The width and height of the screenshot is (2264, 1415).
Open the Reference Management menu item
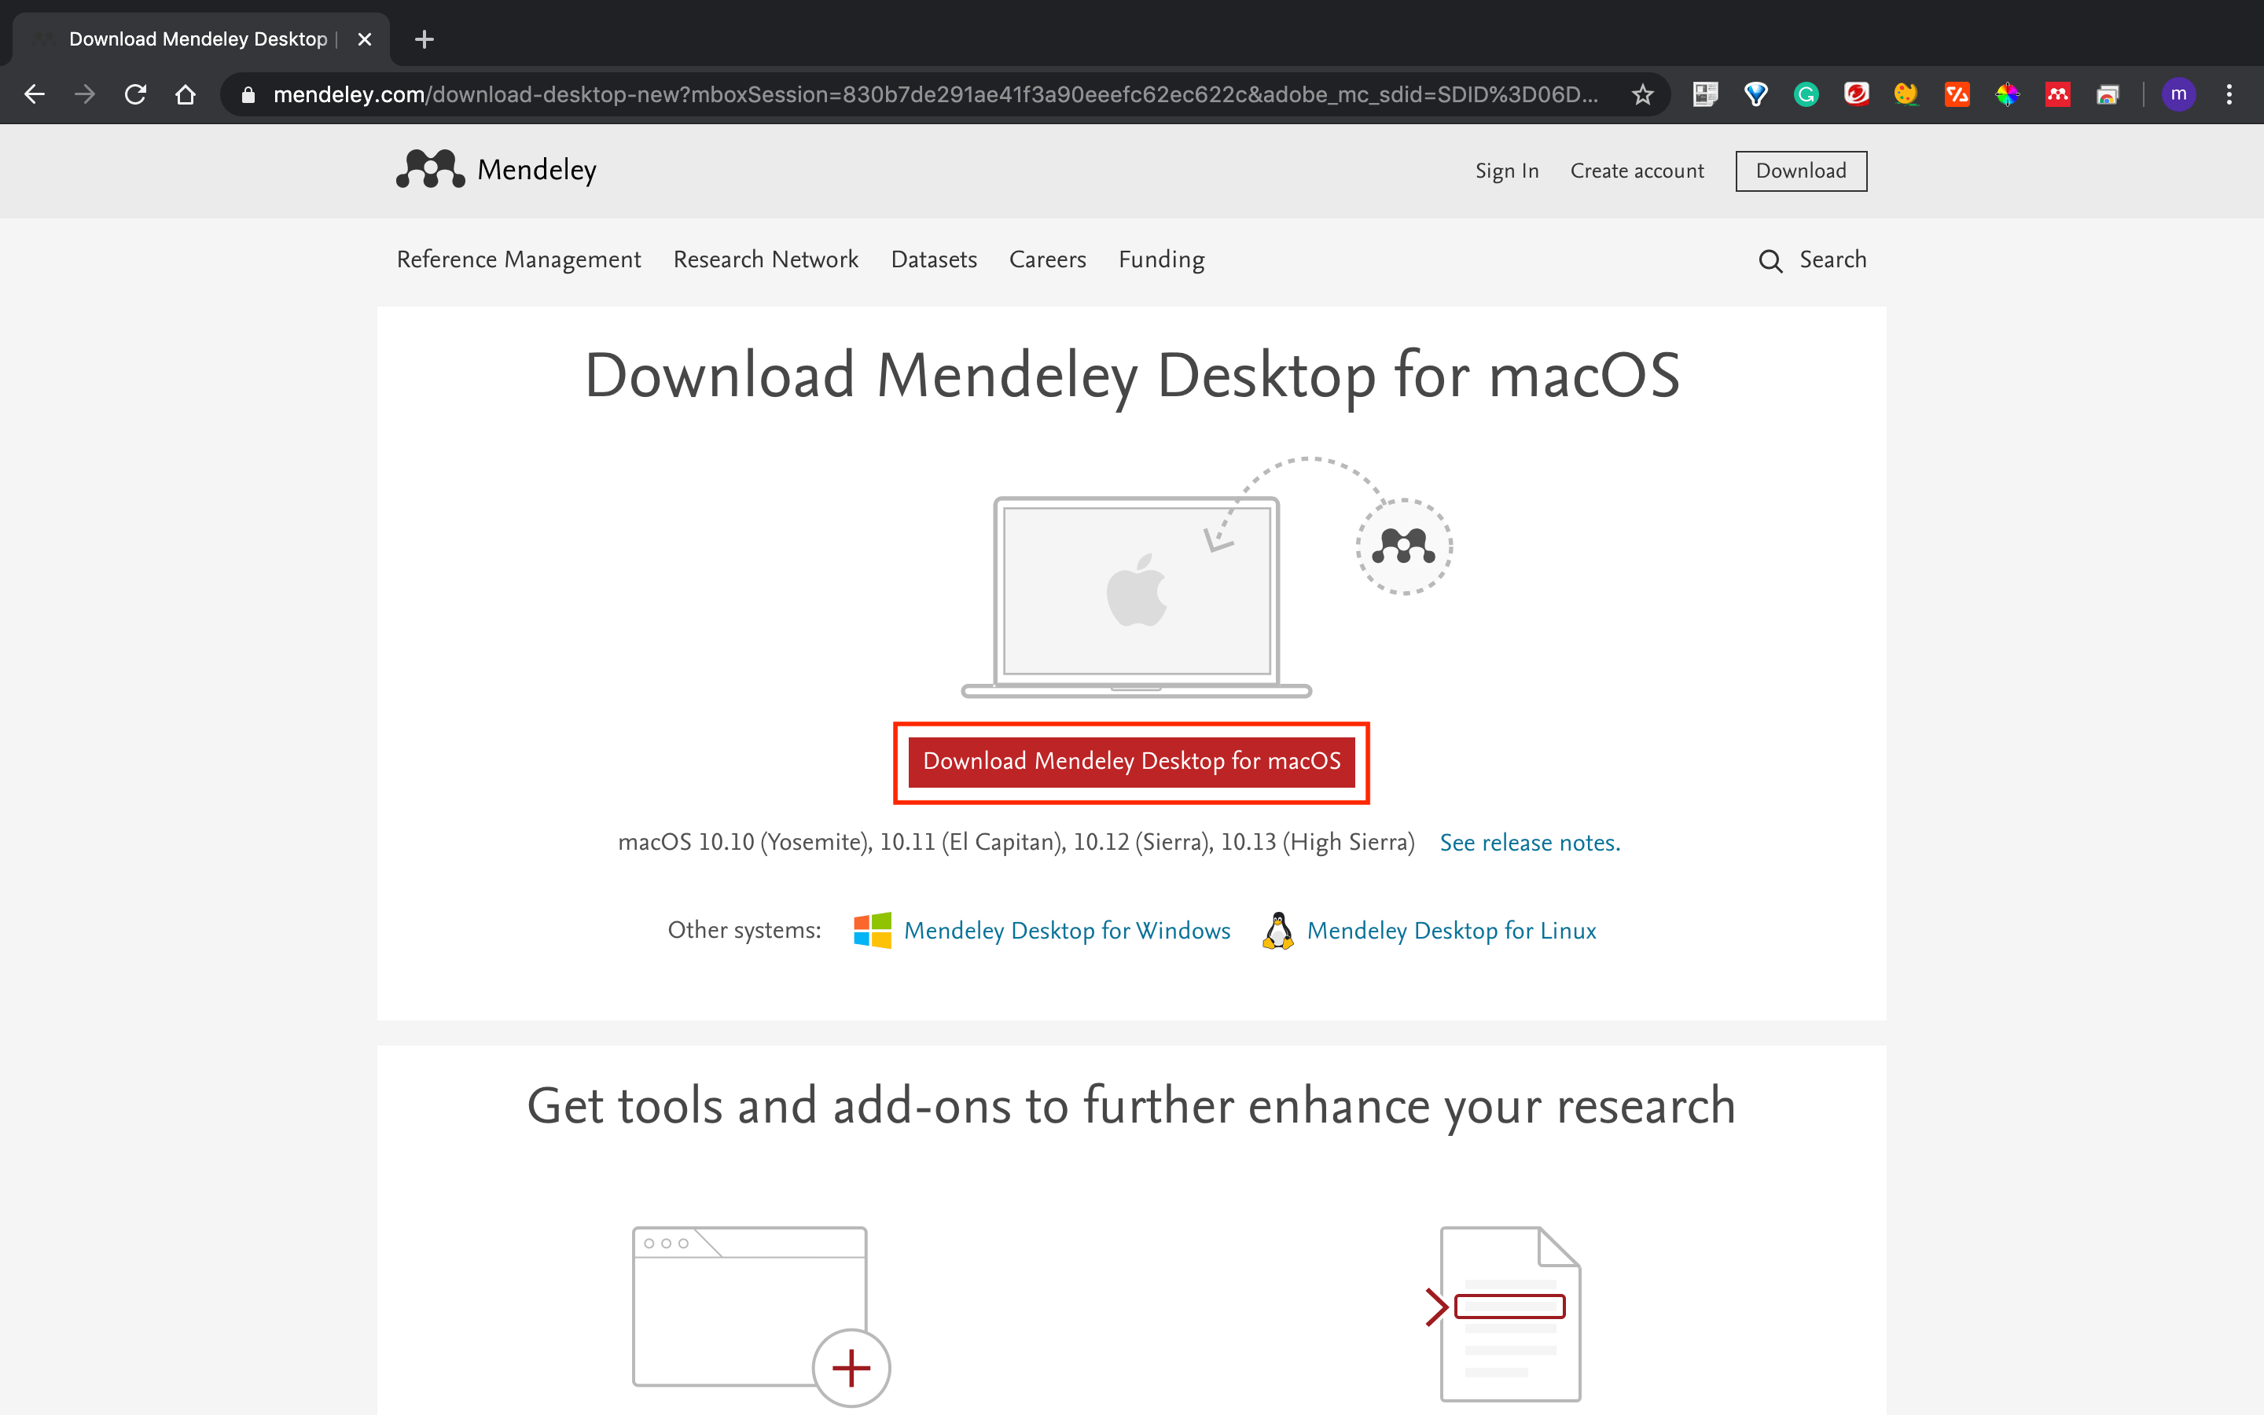(518, 259)
